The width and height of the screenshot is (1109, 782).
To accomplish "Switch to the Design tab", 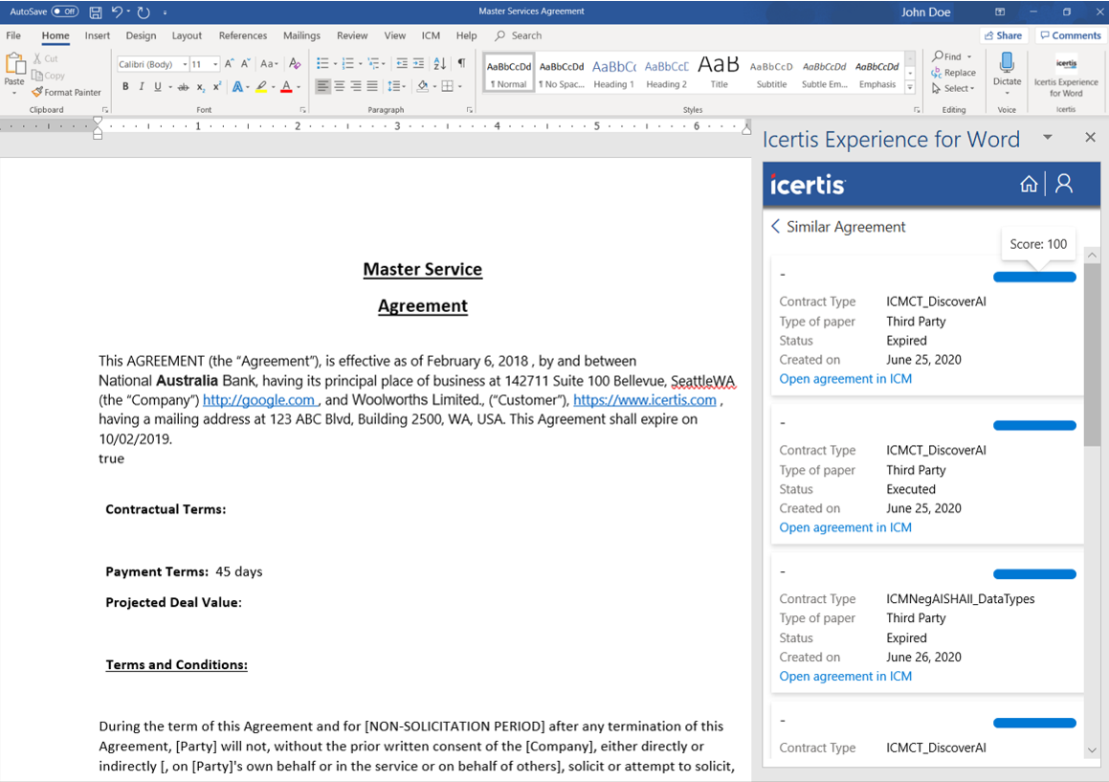I will point(141,35).
